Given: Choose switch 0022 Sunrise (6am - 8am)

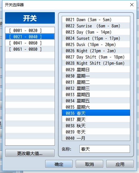Looking at the screenshot, I should 96,26.
